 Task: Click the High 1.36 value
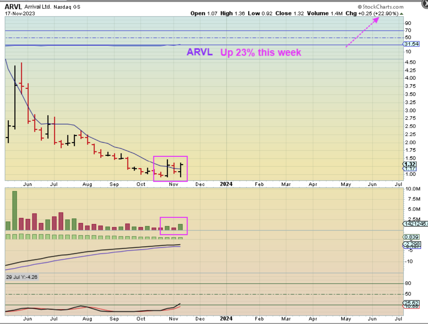(232, 14)
